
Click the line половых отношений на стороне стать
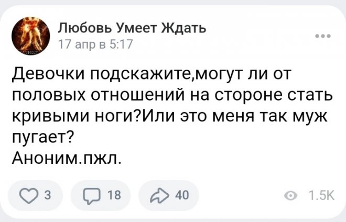pos(172,95)
